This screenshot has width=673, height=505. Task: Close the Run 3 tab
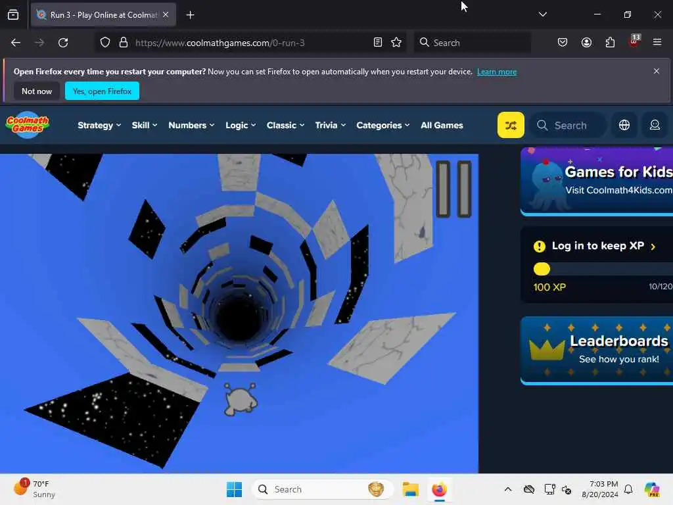point(166,14)
